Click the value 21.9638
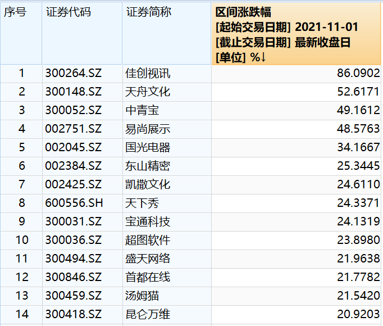Viewport: 383px width, 326px height. coord(358,259)
